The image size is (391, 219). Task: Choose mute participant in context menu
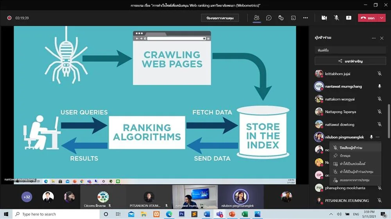click(355, 148)
